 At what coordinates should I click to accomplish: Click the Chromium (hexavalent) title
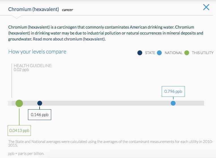pyautogui.click(x=33, y=9)
